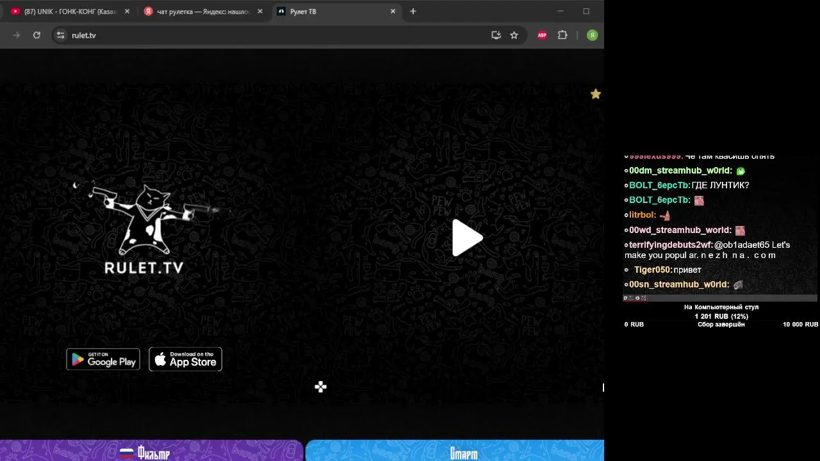View site information icon in address bar

(60, 35)
